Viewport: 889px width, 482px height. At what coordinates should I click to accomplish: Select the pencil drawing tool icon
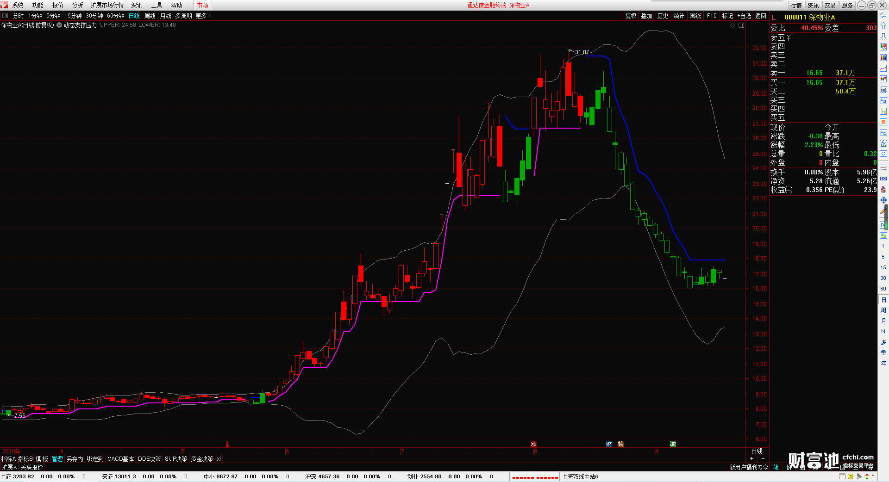(x=883, y=210)
